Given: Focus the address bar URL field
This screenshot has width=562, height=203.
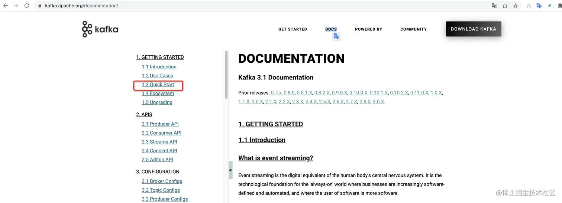Looking at the screenshot, I should pos(260,6).
